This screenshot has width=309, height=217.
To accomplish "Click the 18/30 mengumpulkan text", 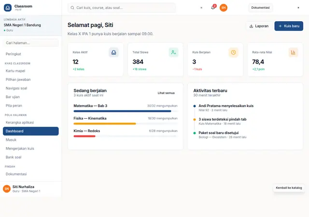I will [x=163, y=118].
